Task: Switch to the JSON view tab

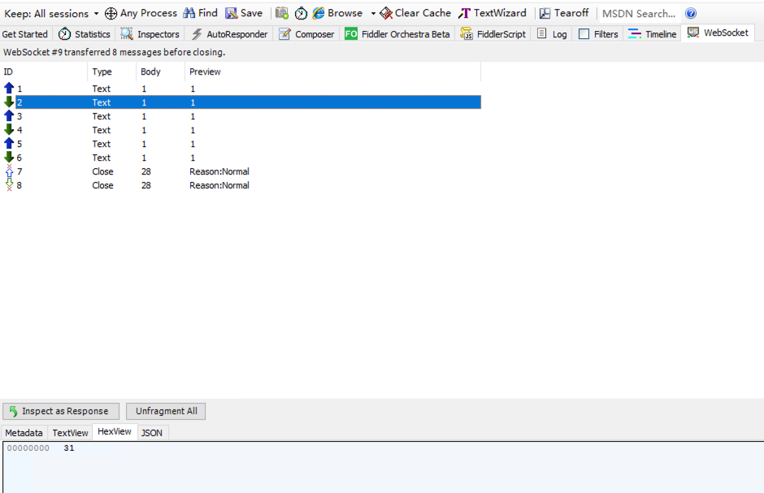Action: point(152,433)
